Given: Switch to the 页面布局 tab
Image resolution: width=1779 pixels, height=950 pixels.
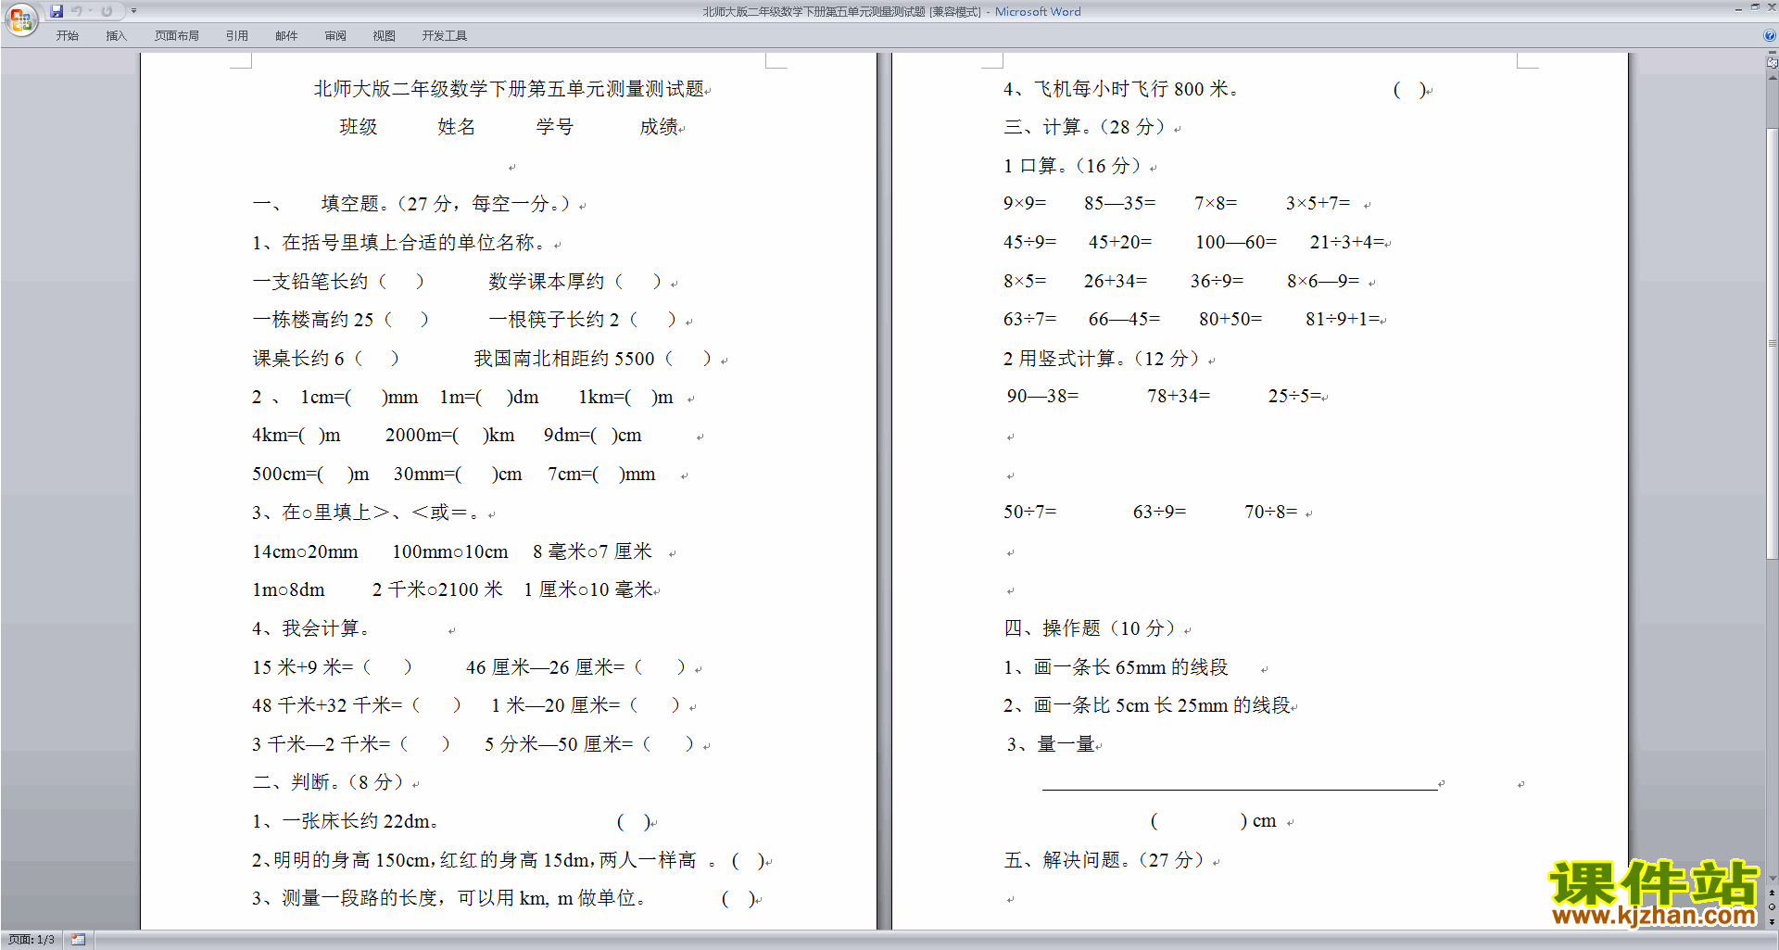Looking at the screenshot, I should pyautogui.click(x=177, y=36).
